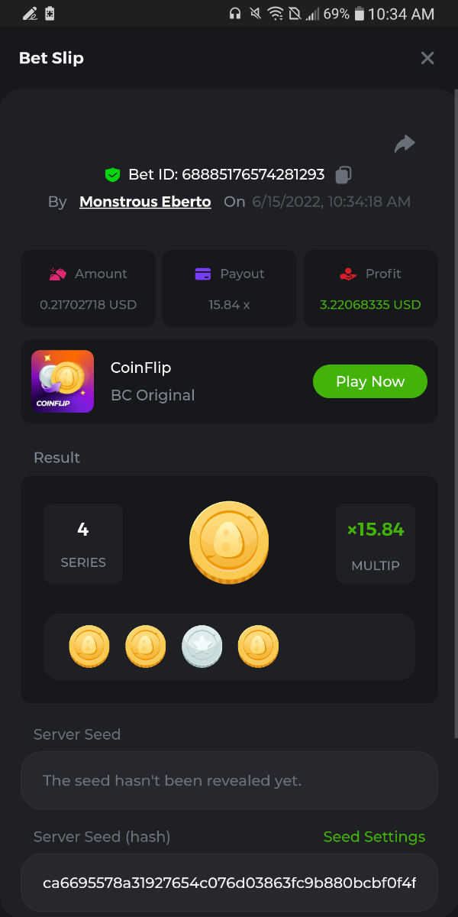The height and width of the screenshot is (917, 458).
Task: Select the first gold coin in series
Action: tap(89, 646)
